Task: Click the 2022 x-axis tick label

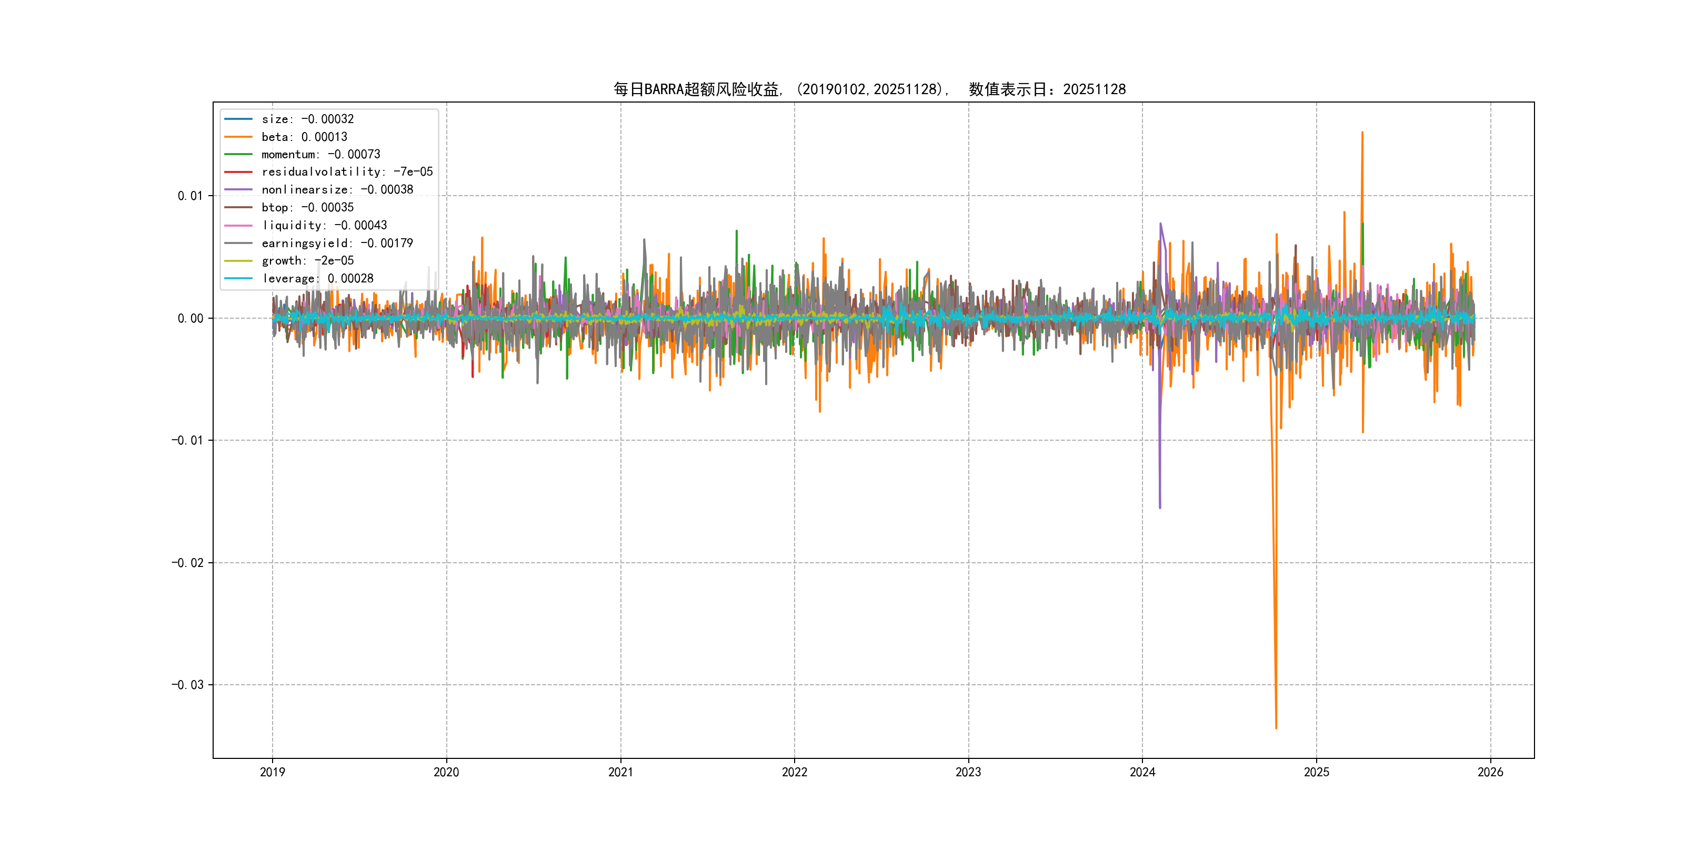Action: (x=794, y=772)
